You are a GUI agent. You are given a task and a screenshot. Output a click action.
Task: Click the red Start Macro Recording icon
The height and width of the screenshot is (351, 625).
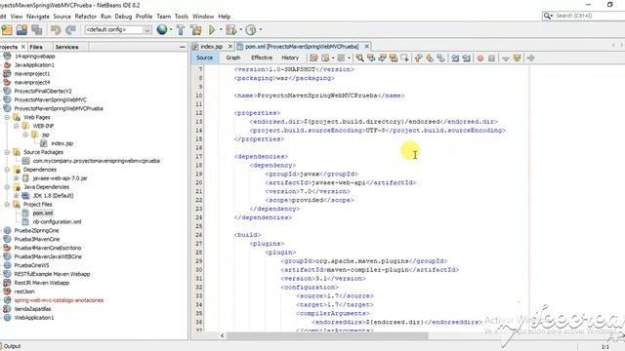480,58
